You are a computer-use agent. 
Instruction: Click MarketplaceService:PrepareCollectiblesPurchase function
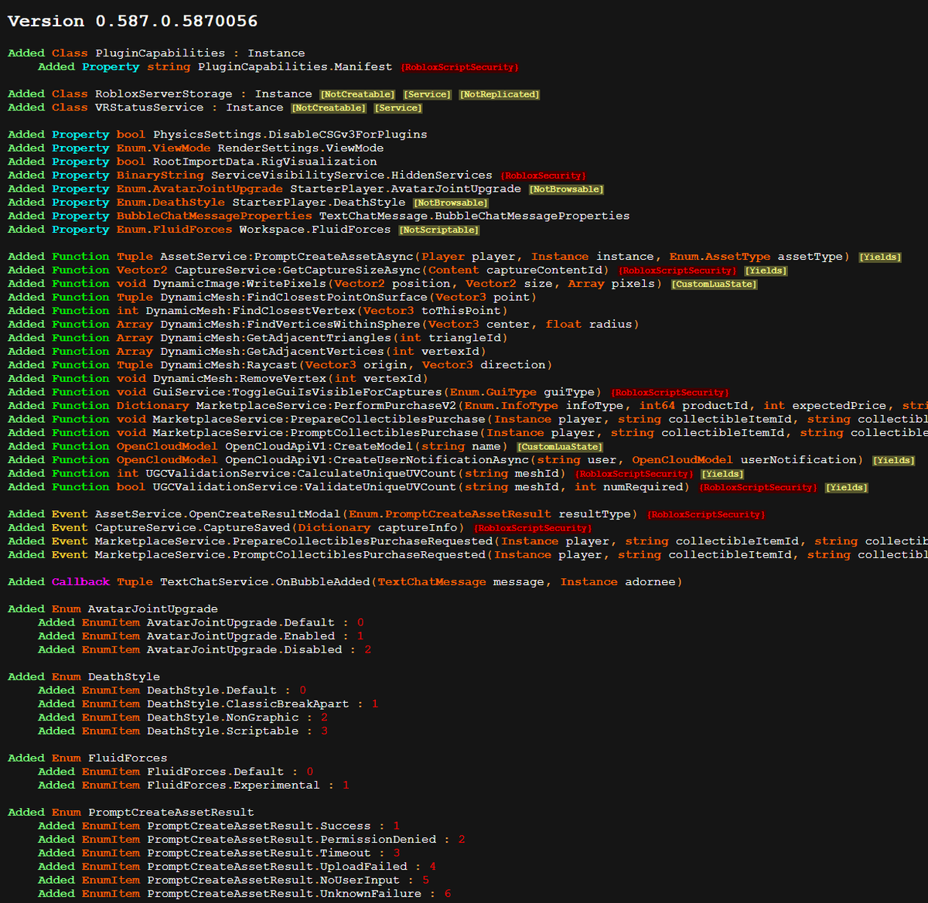point(319,419)
